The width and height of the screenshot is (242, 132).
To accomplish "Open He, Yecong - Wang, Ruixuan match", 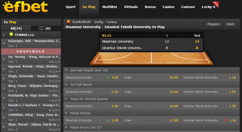I will 34,57.
